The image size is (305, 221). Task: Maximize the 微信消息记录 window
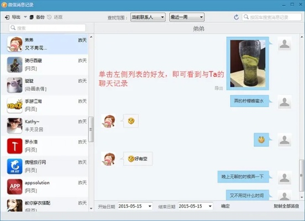[292, 4]
